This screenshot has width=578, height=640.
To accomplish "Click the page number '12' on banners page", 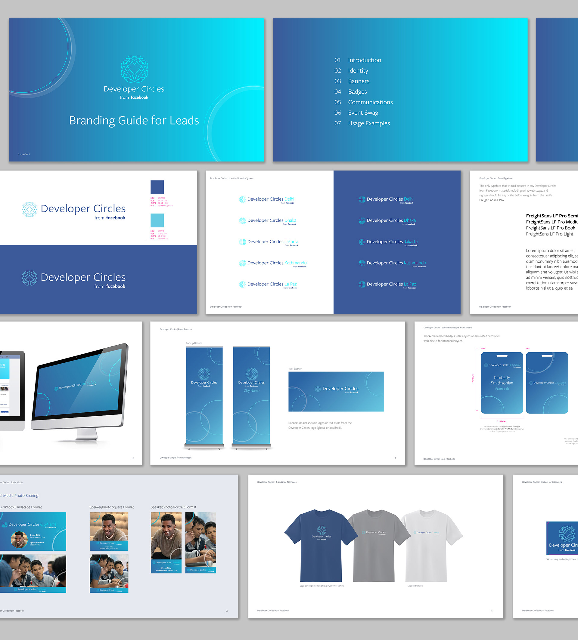I will click(x=394, y=457).
